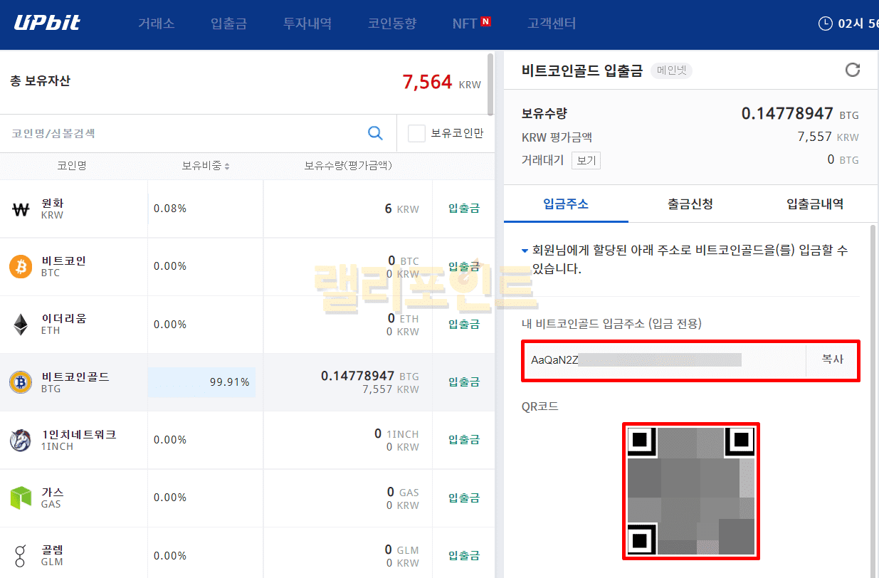The image size is (879, 578).
Task: Select the Golem coin icon
Action: tap(21, 555)
